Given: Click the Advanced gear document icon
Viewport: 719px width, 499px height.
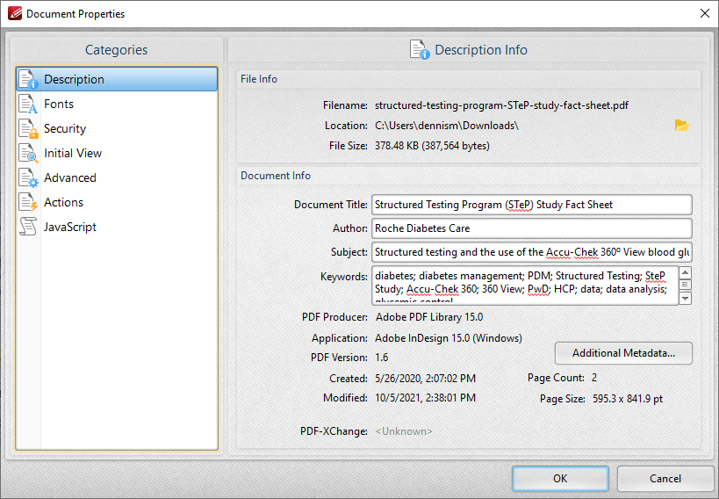Looking at the screenshot, I should pos(28,177).
